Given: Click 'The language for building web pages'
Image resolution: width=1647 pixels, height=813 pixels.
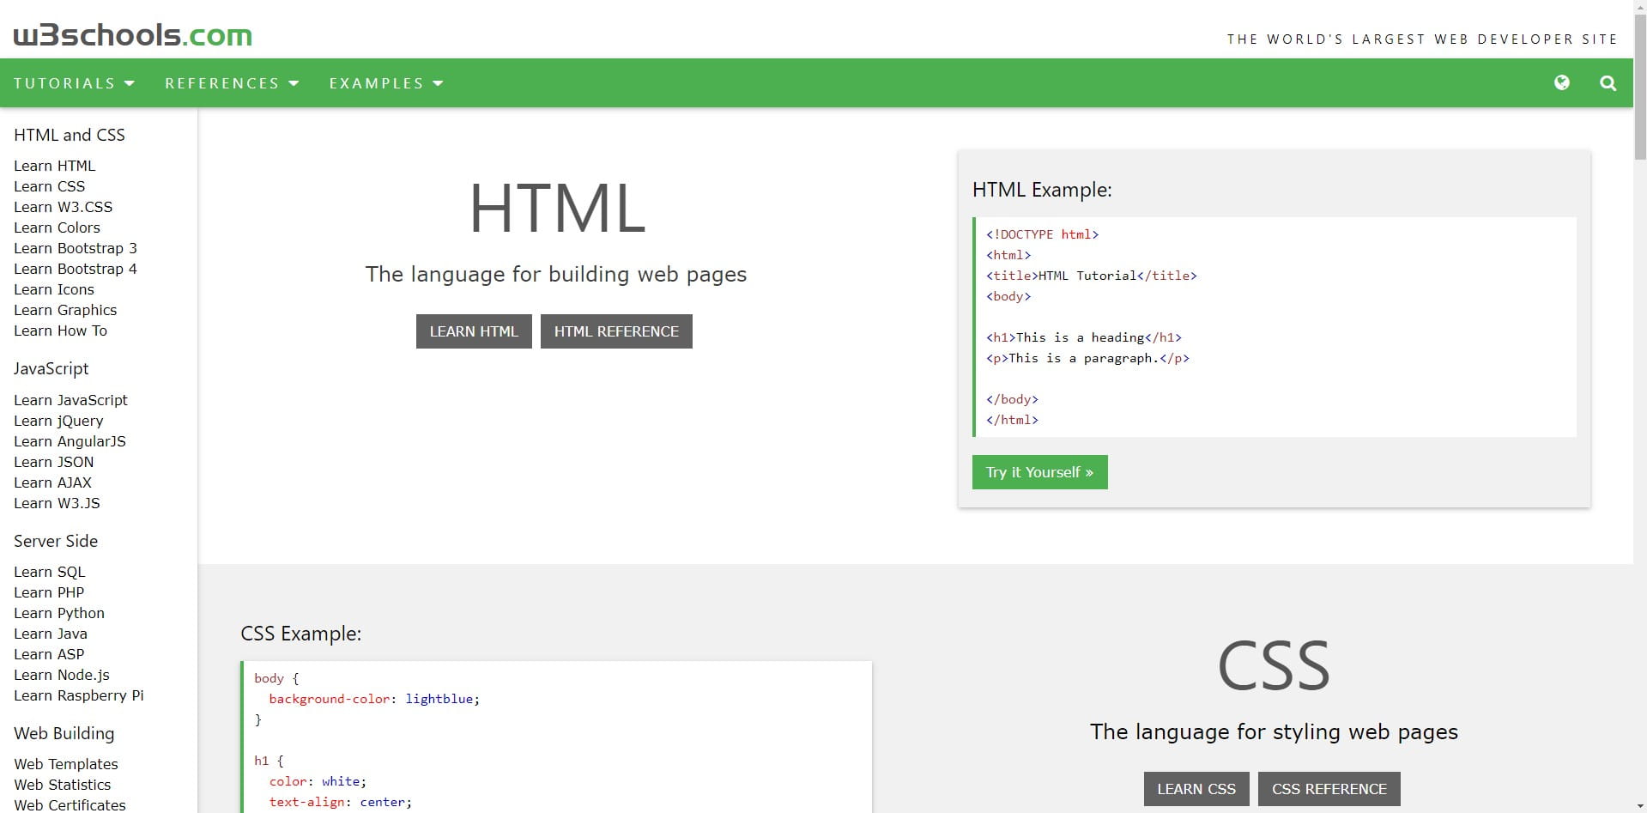Looking at the screenshot, I should coord(556,274).
